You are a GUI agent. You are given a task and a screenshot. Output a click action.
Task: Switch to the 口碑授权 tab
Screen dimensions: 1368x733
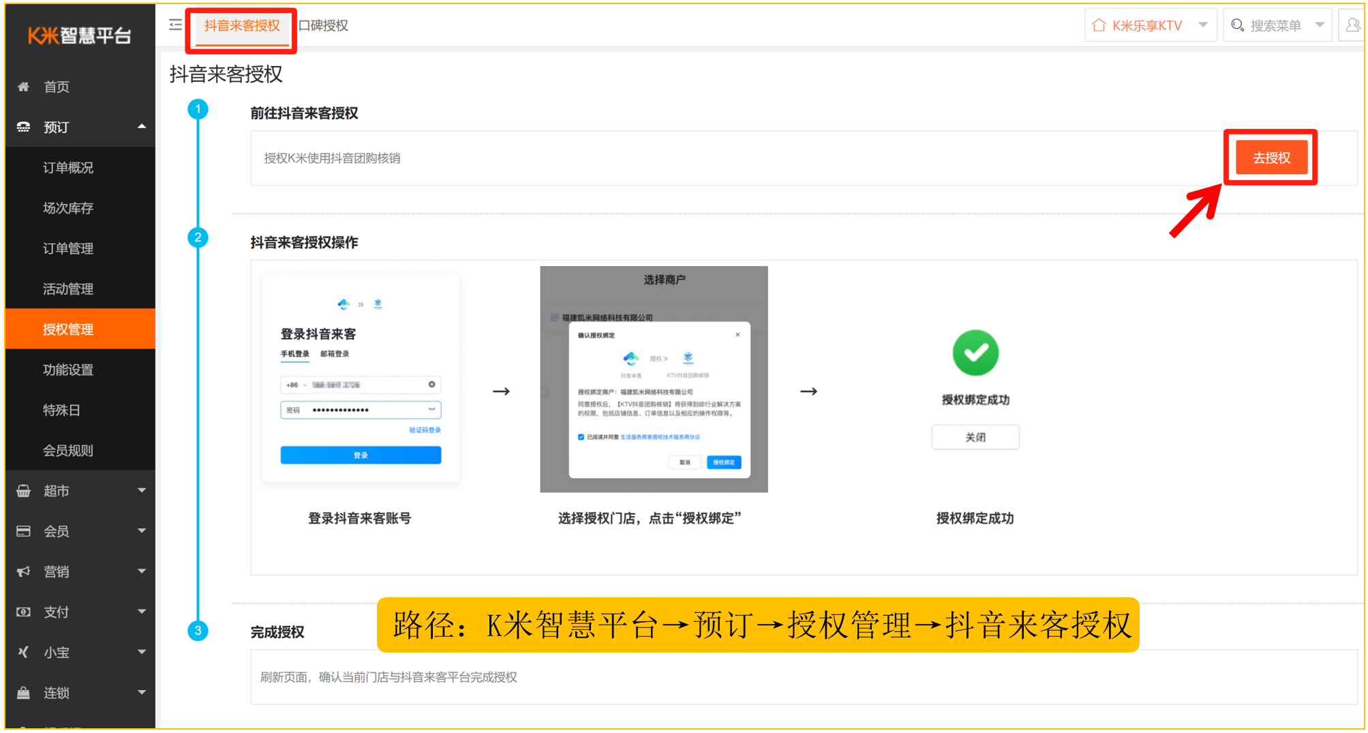pyautogui.click(x=324, y=26)
